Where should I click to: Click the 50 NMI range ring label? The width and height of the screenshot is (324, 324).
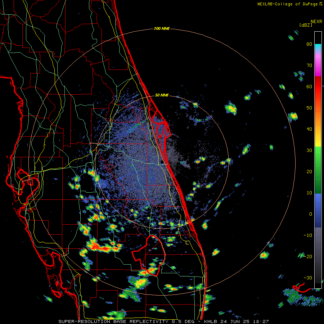(162, 95)
